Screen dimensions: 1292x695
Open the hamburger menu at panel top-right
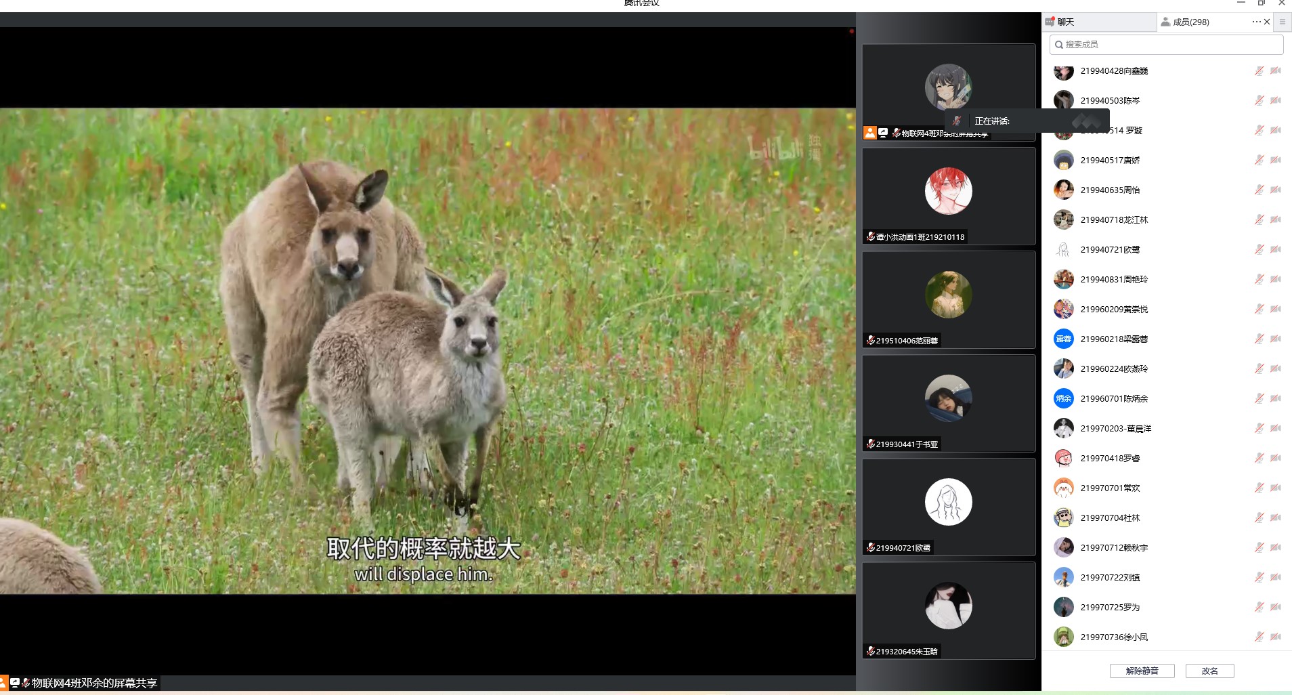[1282, 22]
